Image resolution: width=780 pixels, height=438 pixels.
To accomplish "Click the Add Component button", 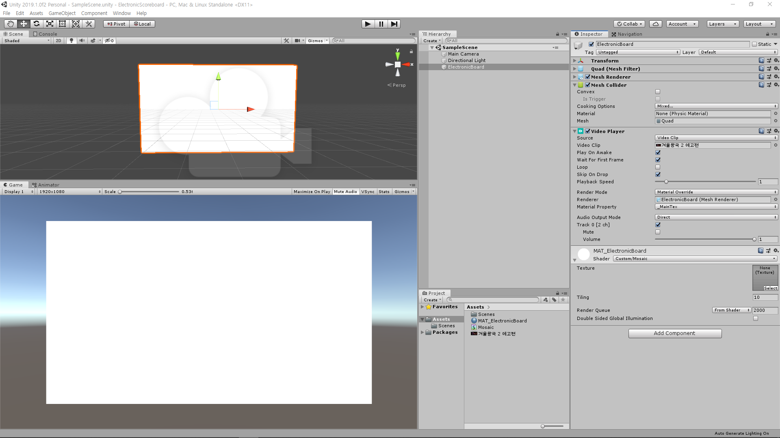I will point(675,333).
